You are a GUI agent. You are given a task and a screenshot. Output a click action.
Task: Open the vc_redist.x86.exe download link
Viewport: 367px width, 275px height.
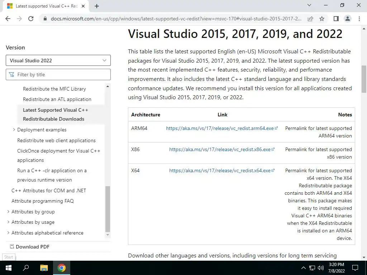click(222, 149)
